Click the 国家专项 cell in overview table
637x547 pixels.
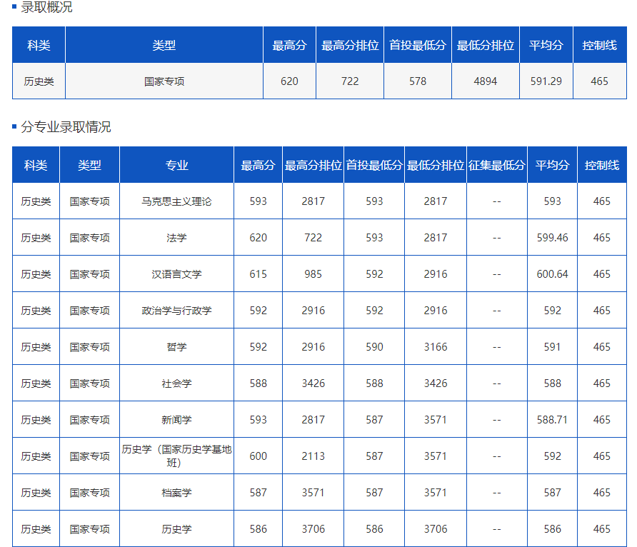[164, 81]
